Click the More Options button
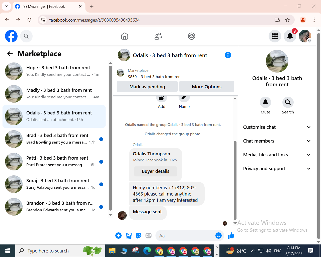 pyautogui.click(x=207, y=87)
